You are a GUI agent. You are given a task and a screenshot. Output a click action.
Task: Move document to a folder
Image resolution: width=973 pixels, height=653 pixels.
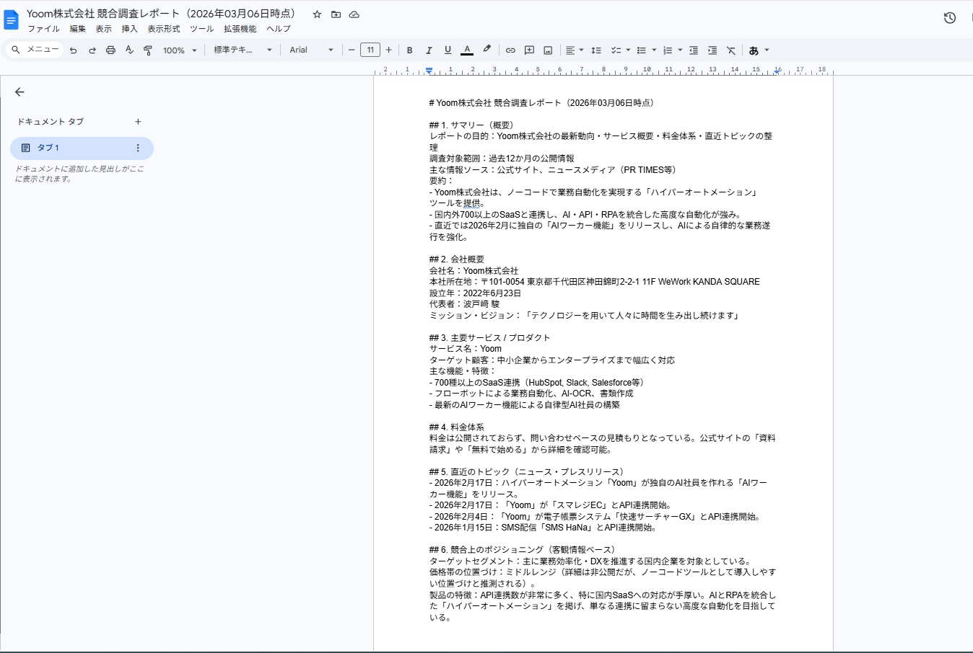click(x=336, y=14)
